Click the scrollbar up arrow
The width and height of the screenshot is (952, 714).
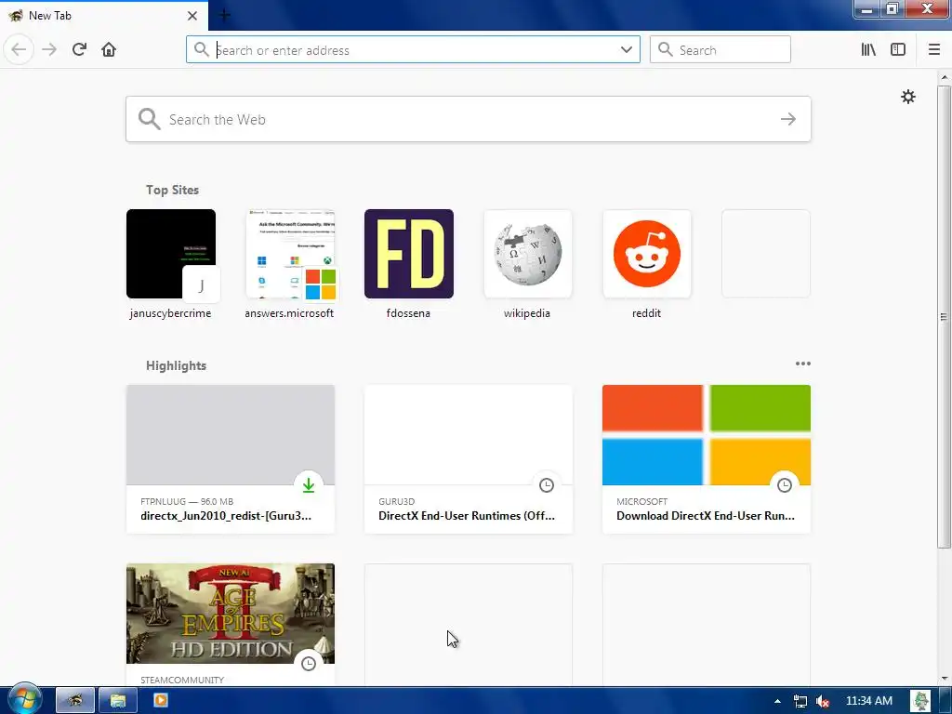pos(944,77)
